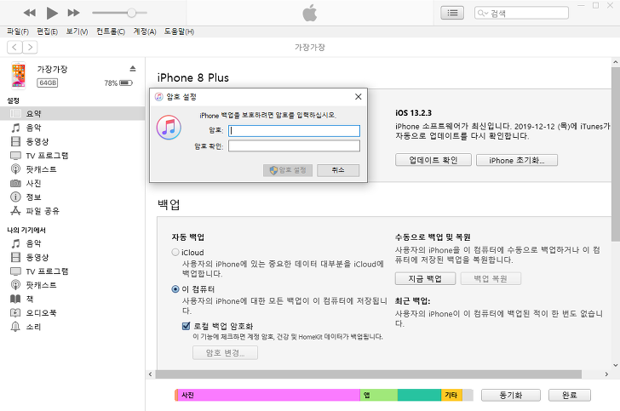This screenshot has width=620, height=411.
Task: Open the list view icon near search
Action: click(x=452, y=13)
